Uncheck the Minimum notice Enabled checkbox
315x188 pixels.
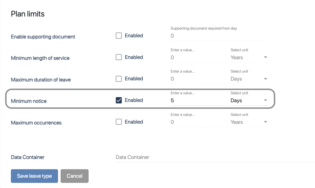[x=119, y=100]
